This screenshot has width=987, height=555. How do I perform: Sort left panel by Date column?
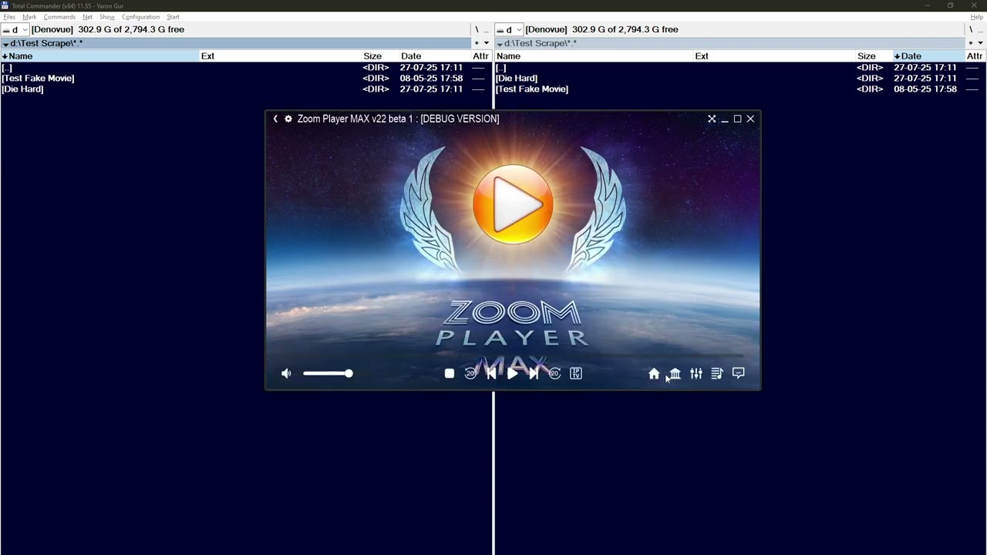pos(435,56)
